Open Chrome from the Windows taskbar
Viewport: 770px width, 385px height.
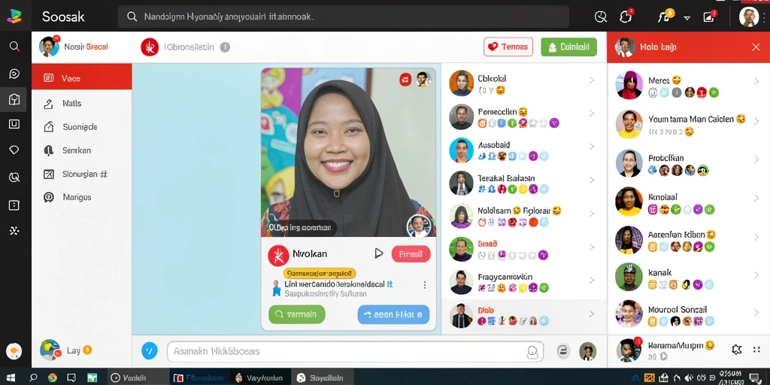[x=52, y=377]
